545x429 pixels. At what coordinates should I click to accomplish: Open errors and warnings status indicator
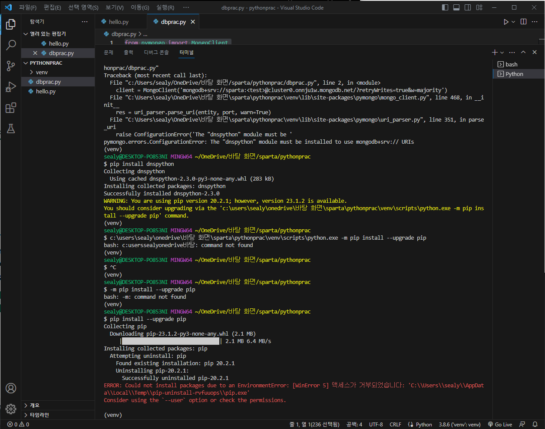coord(18,425)
